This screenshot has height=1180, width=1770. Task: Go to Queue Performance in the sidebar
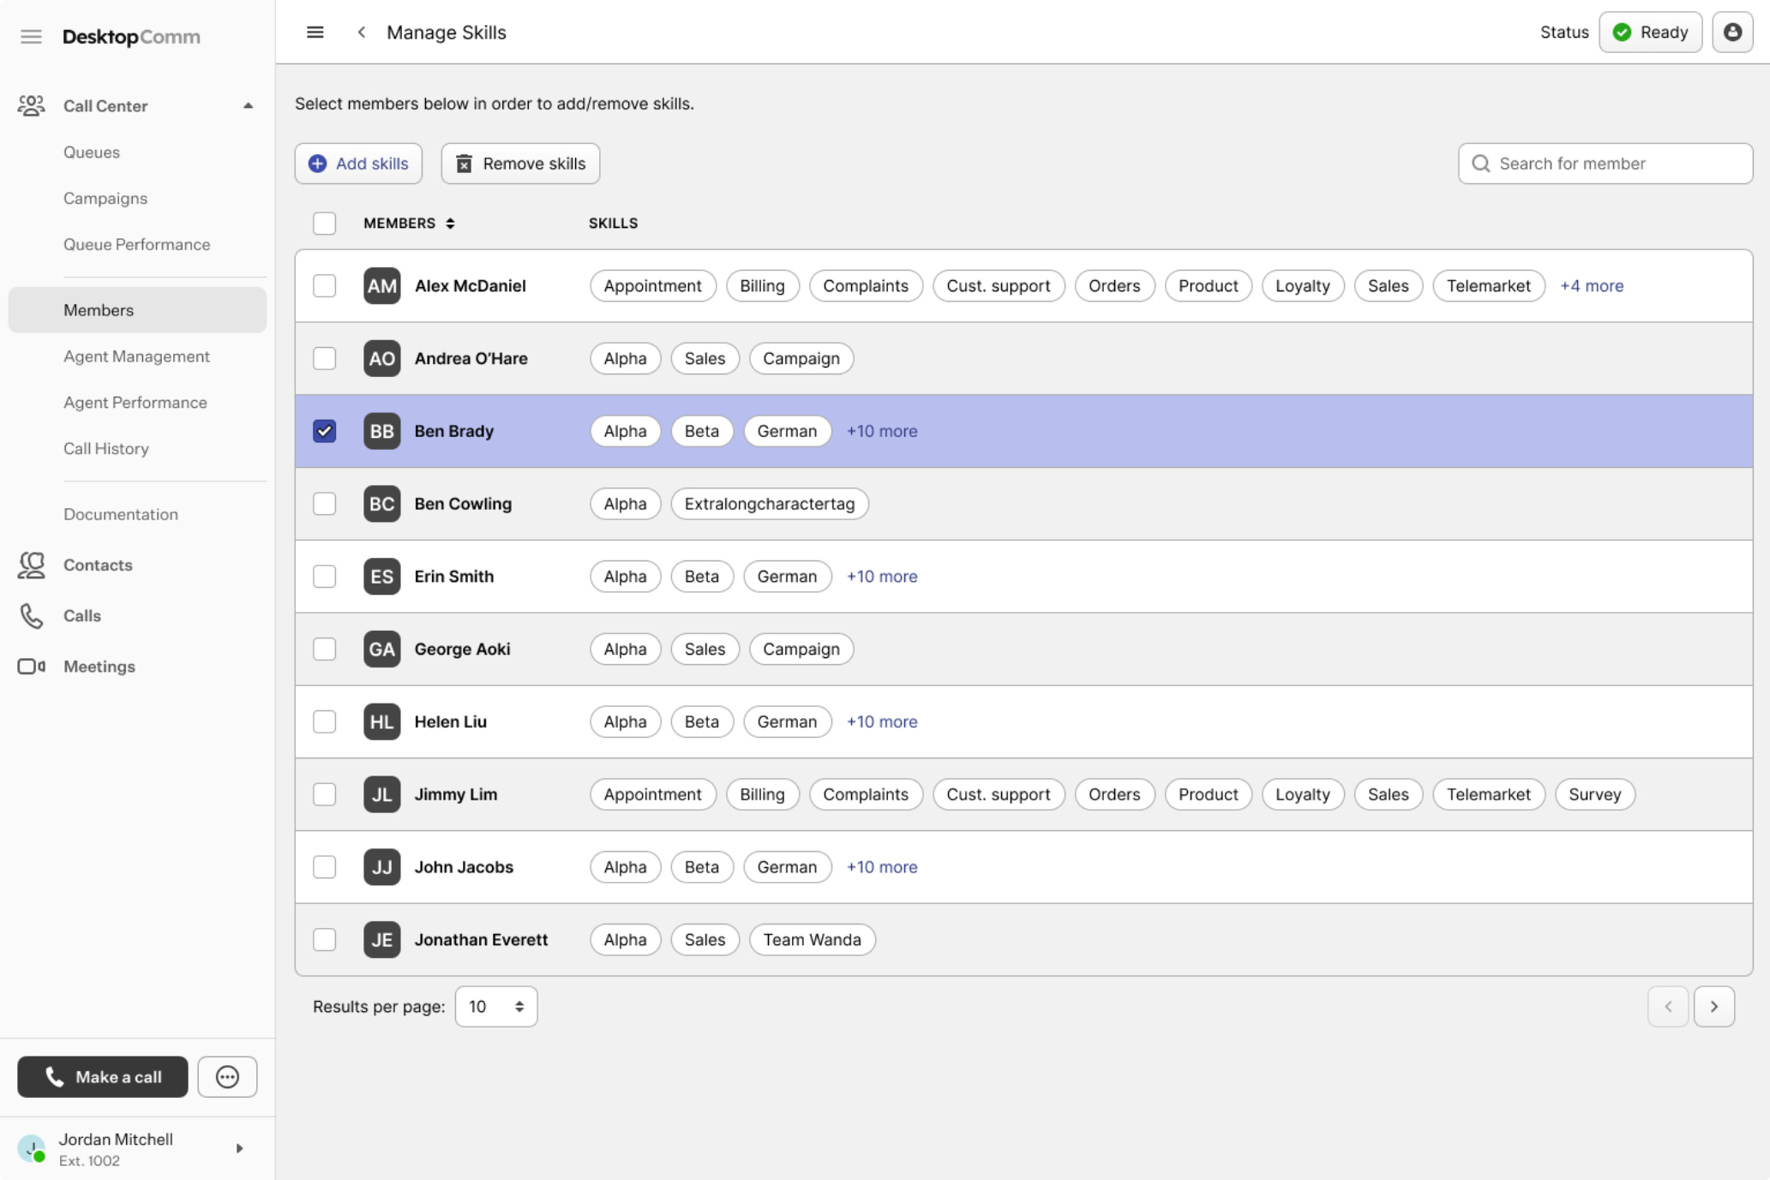click(136, 244)
